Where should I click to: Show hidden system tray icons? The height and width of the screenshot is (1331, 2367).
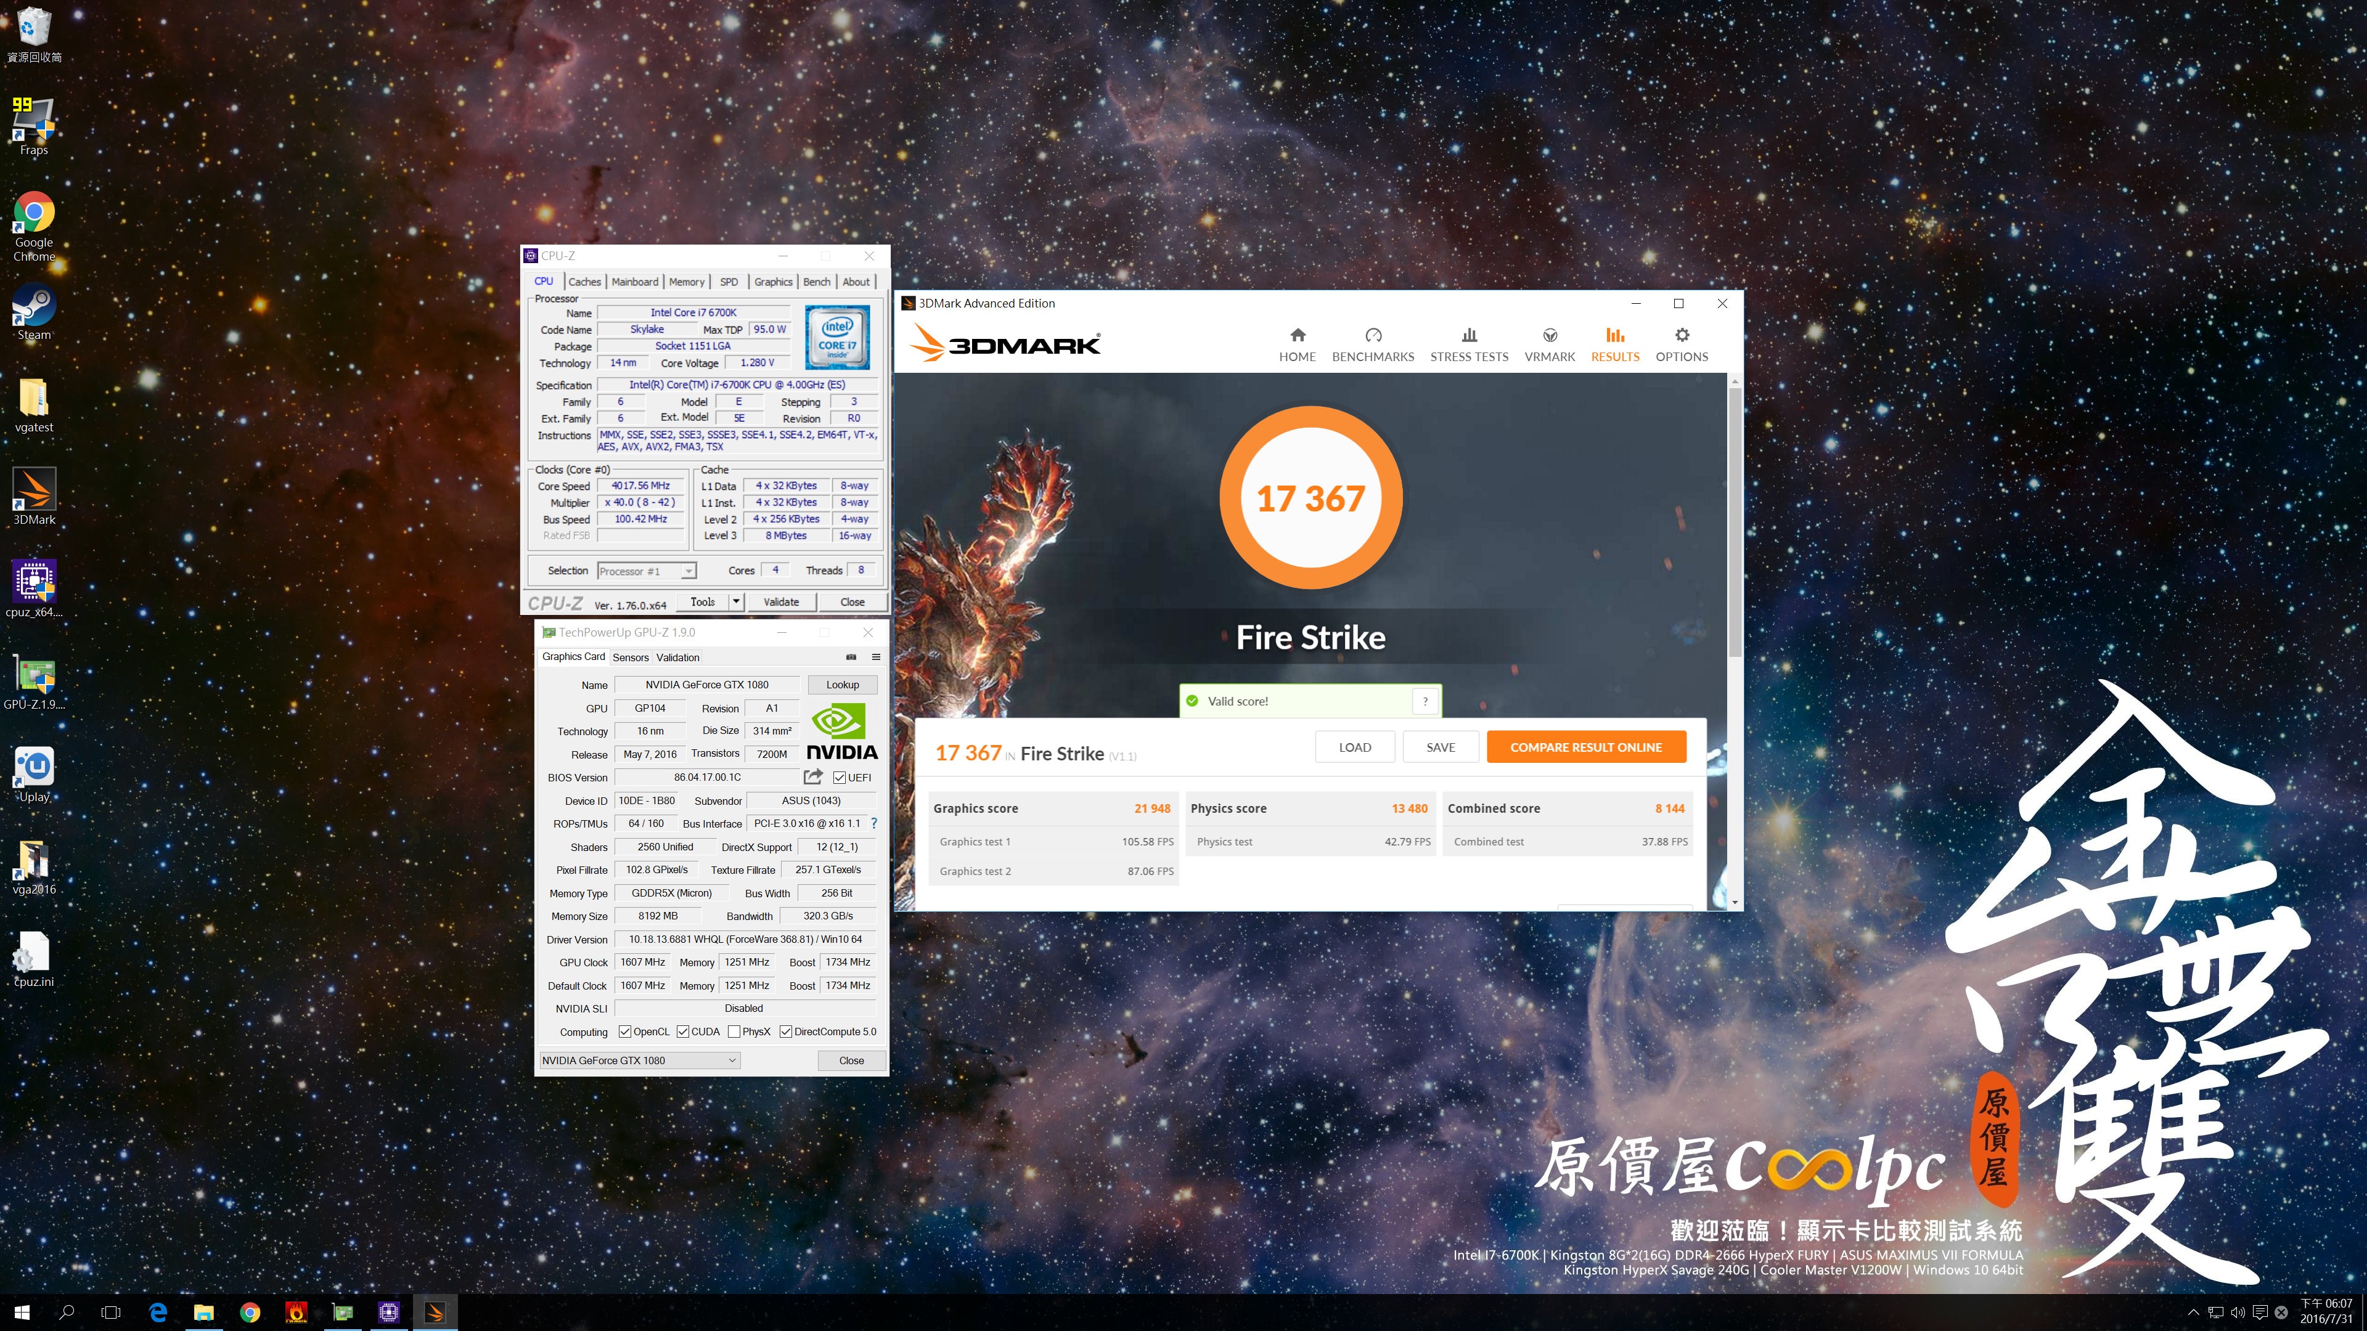click(2193, 1313)
